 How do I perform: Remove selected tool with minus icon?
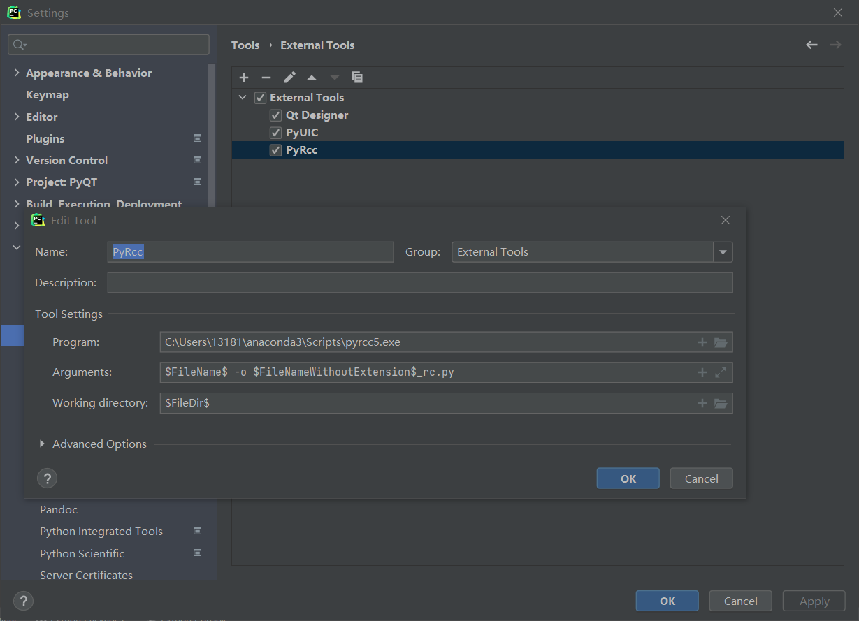[x=266, y=78]
